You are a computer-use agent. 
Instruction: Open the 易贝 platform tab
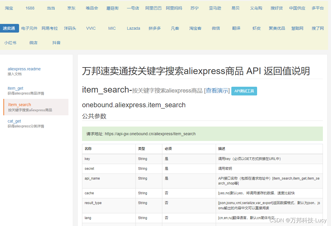point(236,8)
